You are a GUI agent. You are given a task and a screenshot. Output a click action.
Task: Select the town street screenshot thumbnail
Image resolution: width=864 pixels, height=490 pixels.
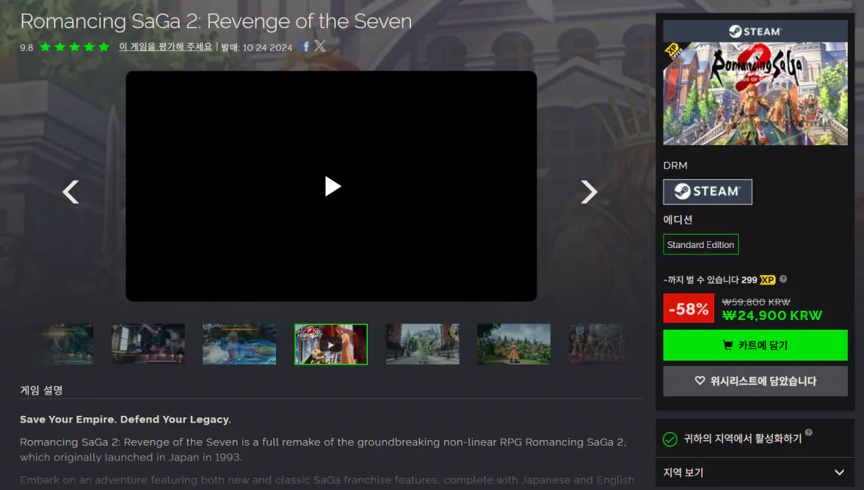(423, 344)
